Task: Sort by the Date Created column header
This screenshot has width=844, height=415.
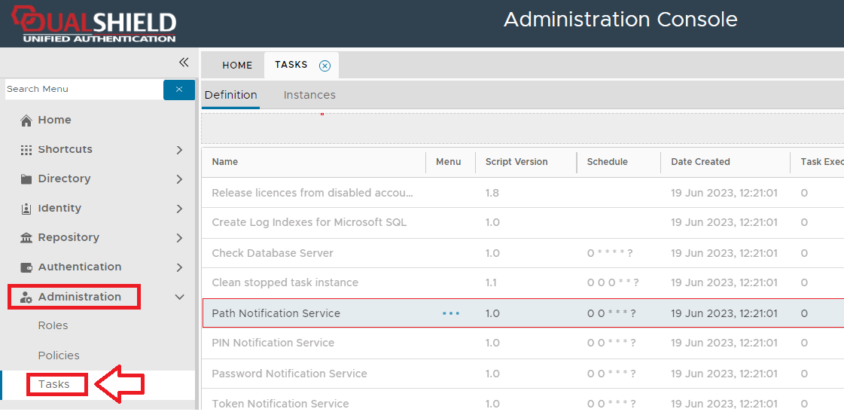Action: (x=700, y=162)
